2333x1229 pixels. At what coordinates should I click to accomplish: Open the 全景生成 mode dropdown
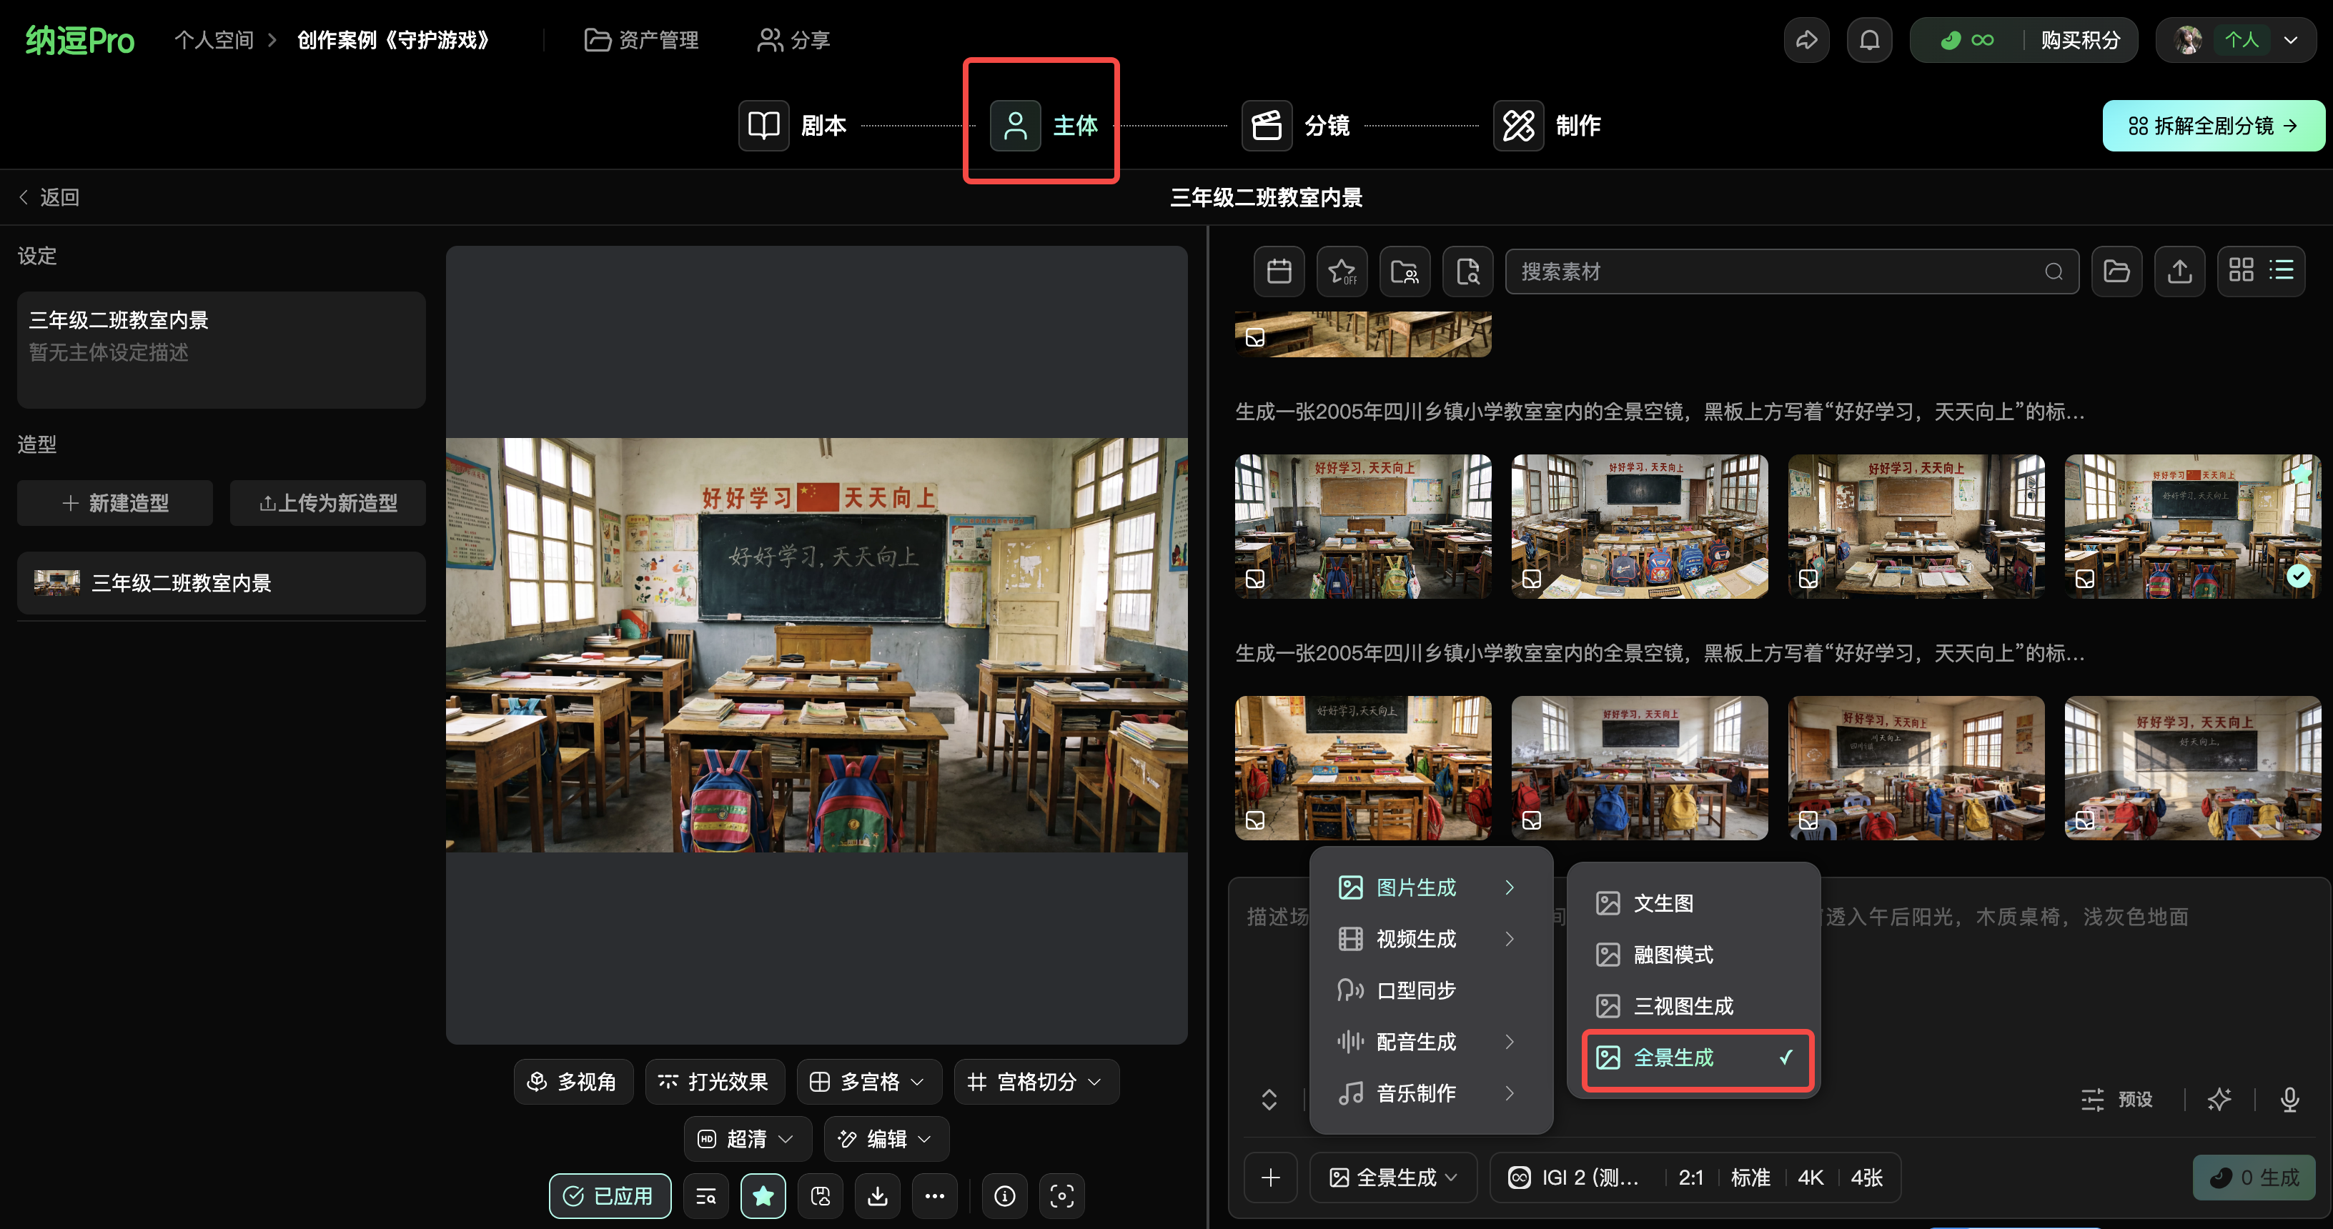1393,1178
